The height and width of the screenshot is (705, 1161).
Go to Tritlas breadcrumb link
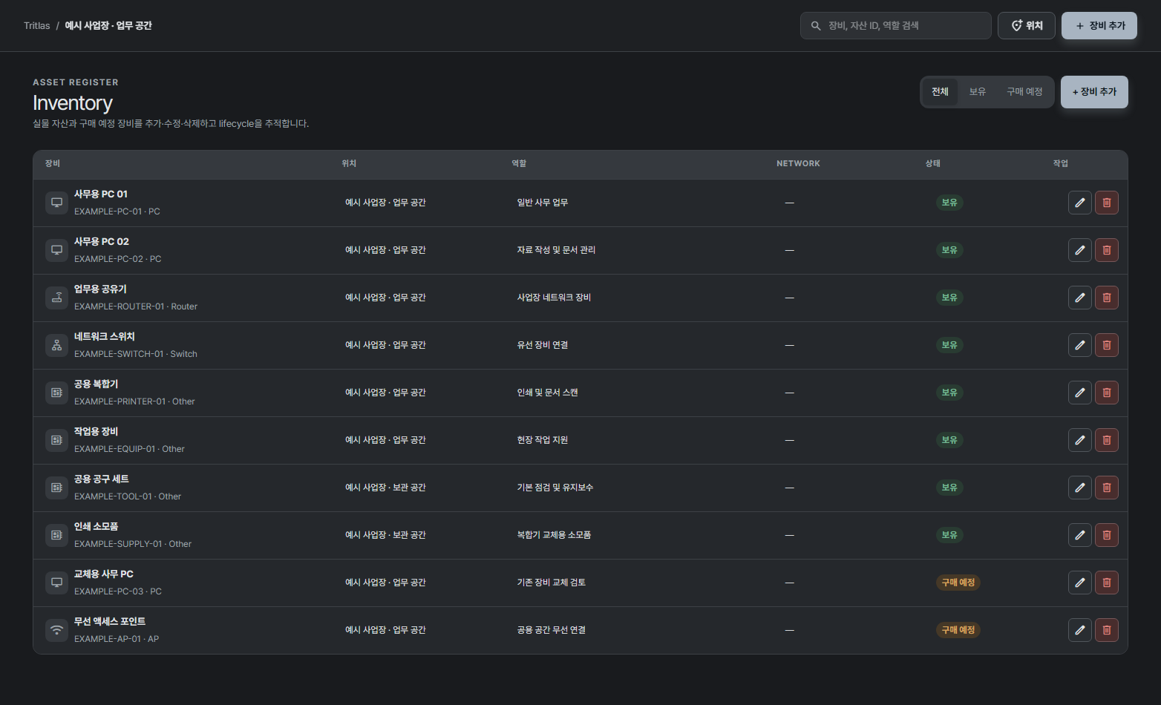coord(36,26)
